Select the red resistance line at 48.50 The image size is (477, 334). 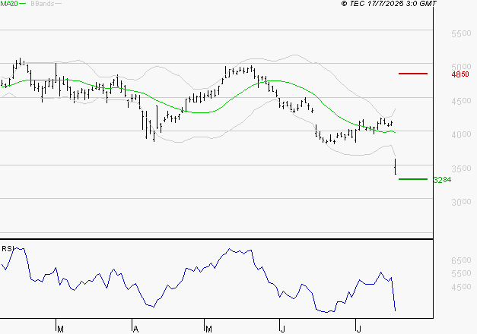[413, 74]
